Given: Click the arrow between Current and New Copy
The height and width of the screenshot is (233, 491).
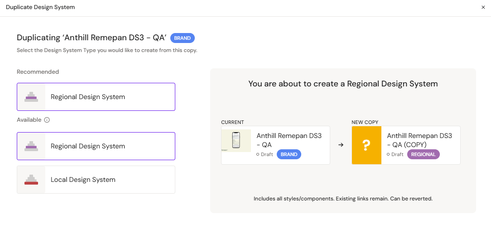Looking at the screenshot, I should tap(341, 145).
